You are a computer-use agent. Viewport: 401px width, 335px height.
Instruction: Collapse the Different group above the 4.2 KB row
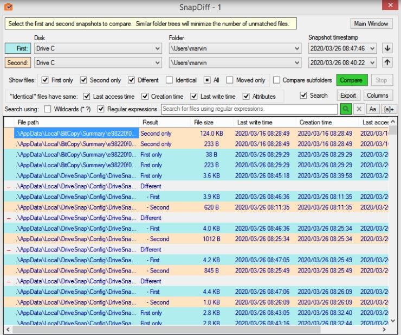(9, 250)
